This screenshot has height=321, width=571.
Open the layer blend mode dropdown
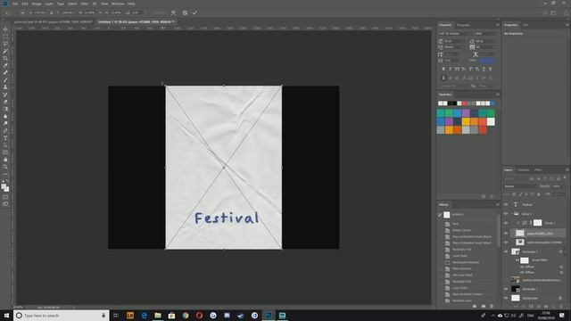[x=520, y=186]
